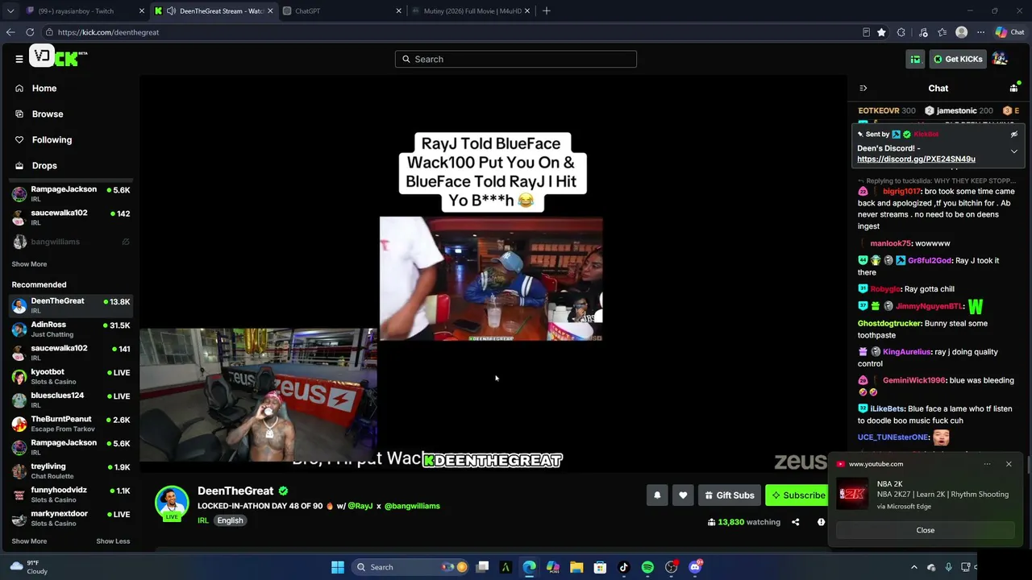Collapse recommended list with Show Less

[113, 541]
